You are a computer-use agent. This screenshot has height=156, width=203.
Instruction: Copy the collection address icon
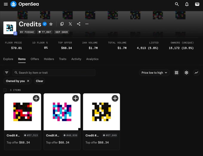62,24
